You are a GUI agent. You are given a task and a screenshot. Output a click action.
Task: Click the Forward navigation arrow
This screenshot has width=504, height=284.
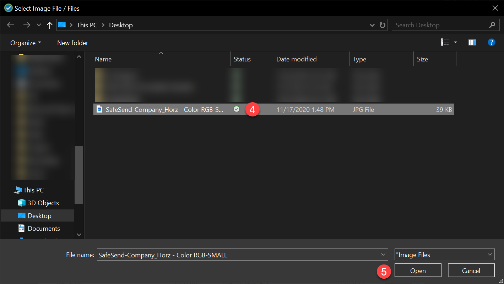coord(26,25)
